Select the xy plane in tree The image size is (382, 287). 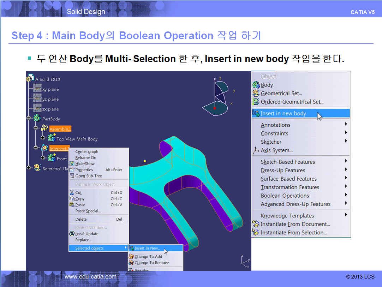coord(50,89)
